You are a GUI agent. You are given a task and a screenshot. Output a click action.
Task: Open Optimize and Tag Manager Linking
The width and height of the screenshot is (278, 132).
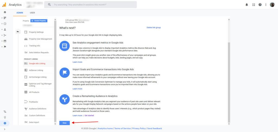tap(39, 85)
